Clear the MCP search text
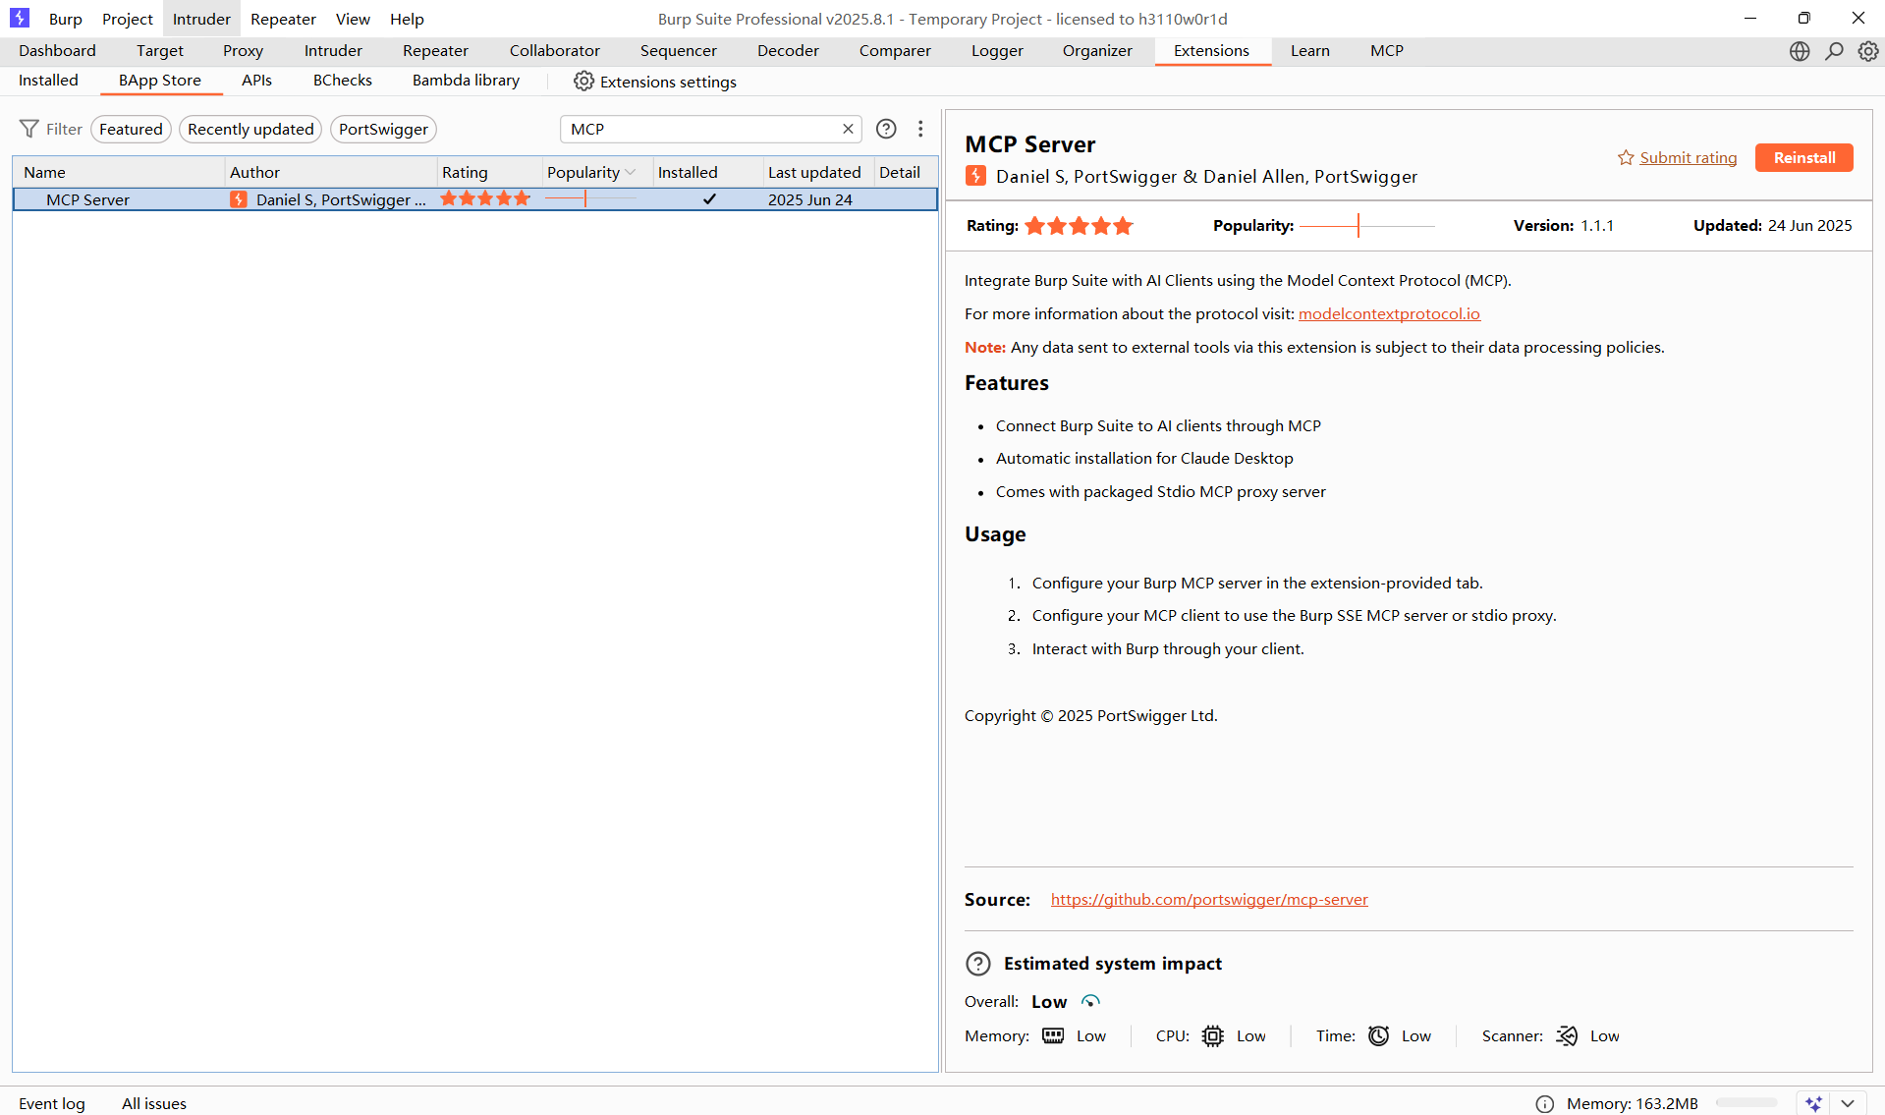Screen dimensions: 1885x1115 pyautogui.click(x=848, y=129)
